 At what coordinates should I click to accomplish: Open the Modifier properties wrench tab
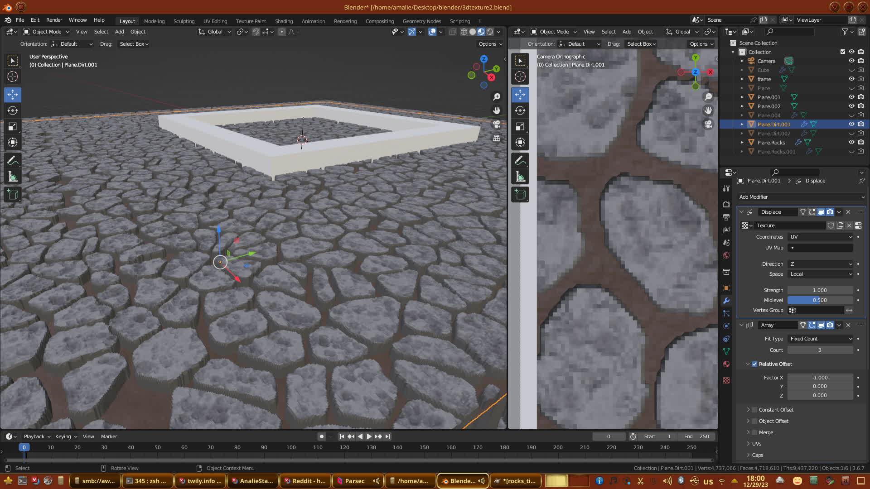726,301
